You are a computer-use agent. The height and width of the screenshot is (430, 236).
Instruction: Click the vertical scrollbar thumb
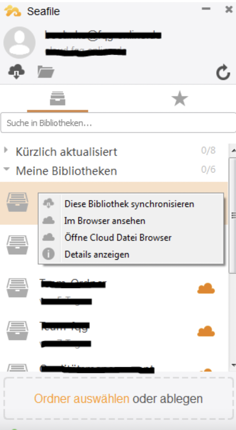(233, 214)
